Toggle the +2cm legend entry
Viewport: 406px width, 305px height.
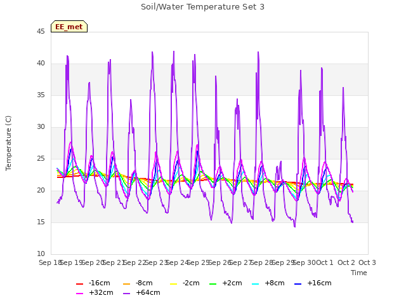point(226,283)
